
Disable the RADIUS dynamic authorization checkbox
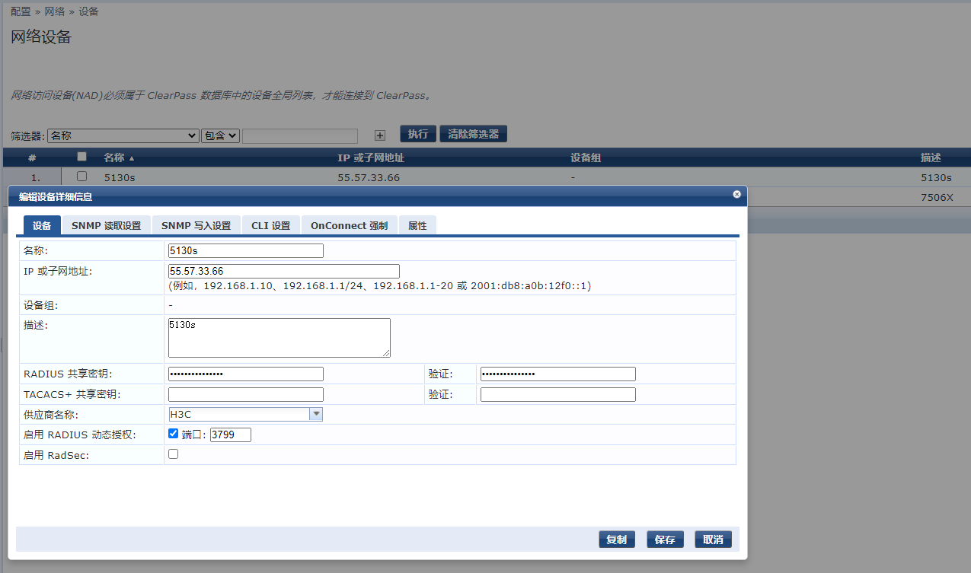(173, 434)
